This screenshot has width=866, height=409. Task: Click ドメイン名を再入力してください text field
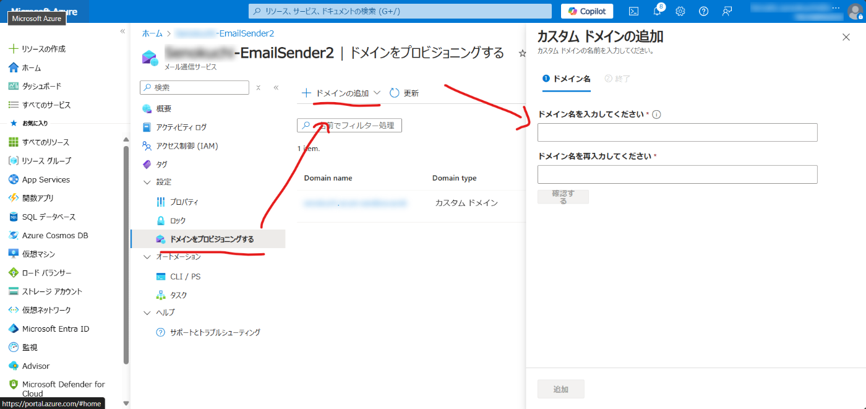pyautogui.click(x=677, y=174)
